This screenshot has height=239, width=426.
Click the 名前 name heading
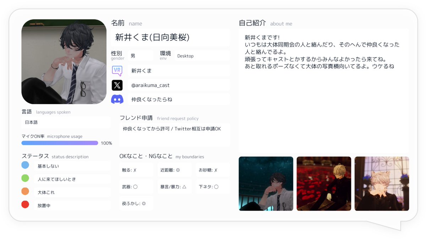[x=127, y=23]
